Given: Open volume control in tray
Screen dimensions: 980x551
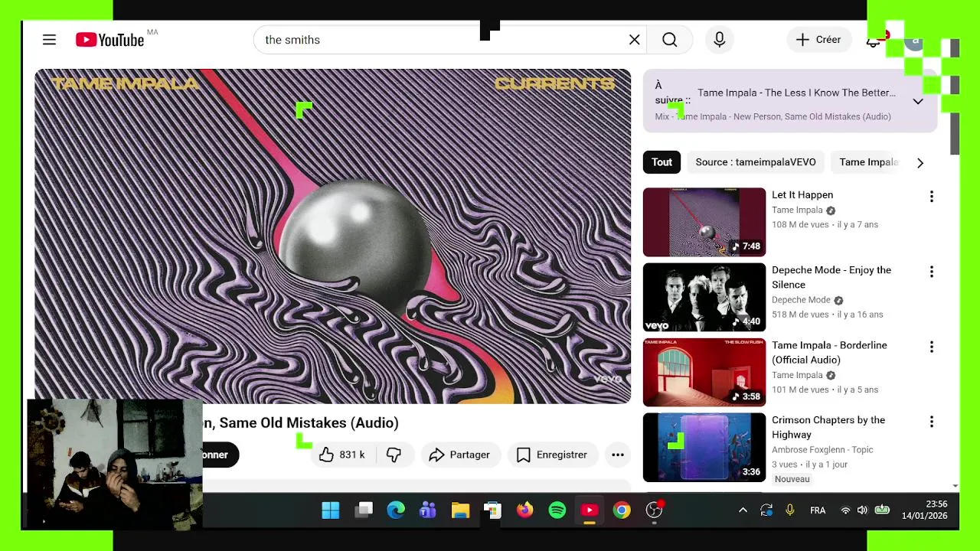Looking at the screenshot, I should pyautogui.click(x=862, y=510).
